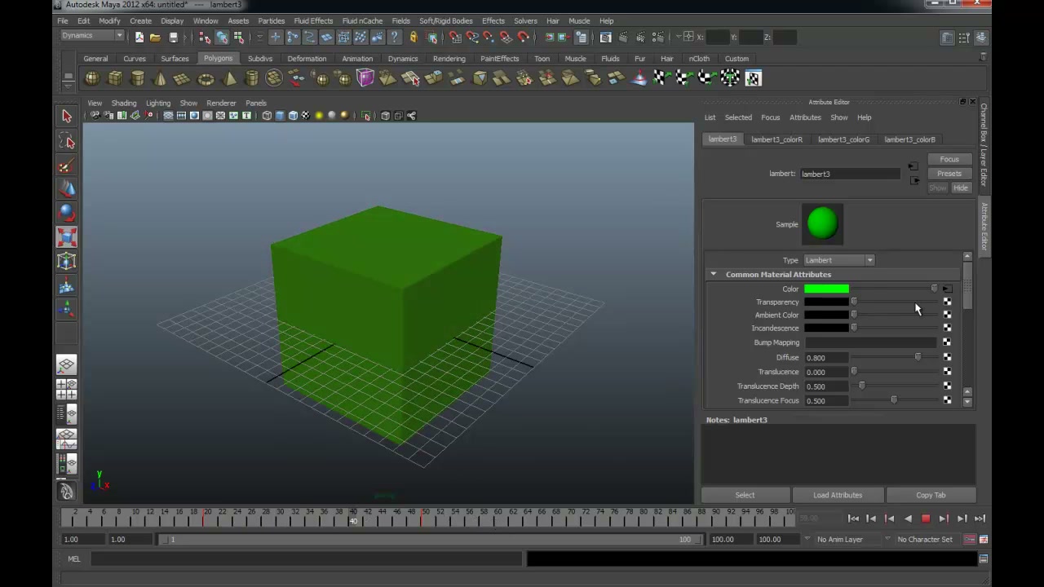Click the MEL command line input

click(307, 559)
